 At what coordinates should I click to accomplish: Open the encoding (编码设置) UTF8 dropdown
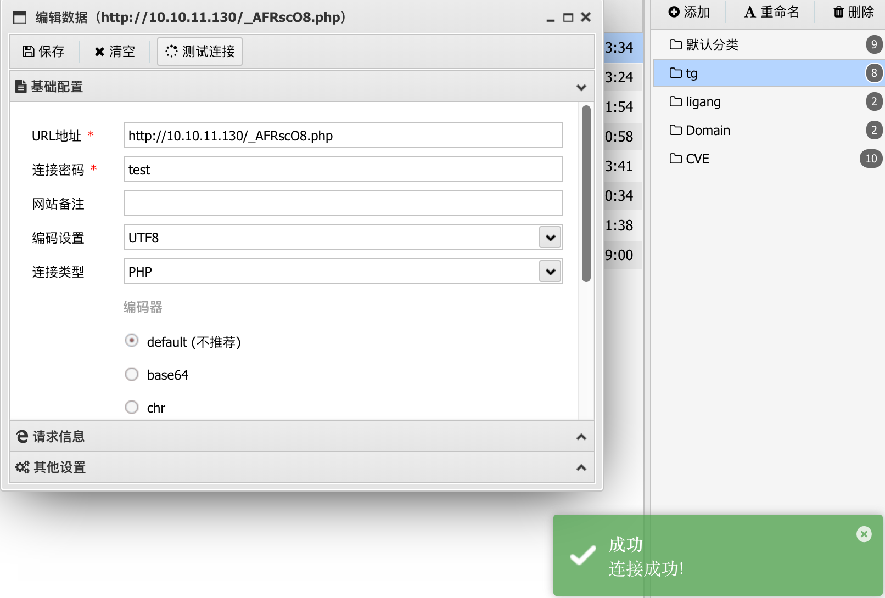pyautogui.click(x=550, y=238)
